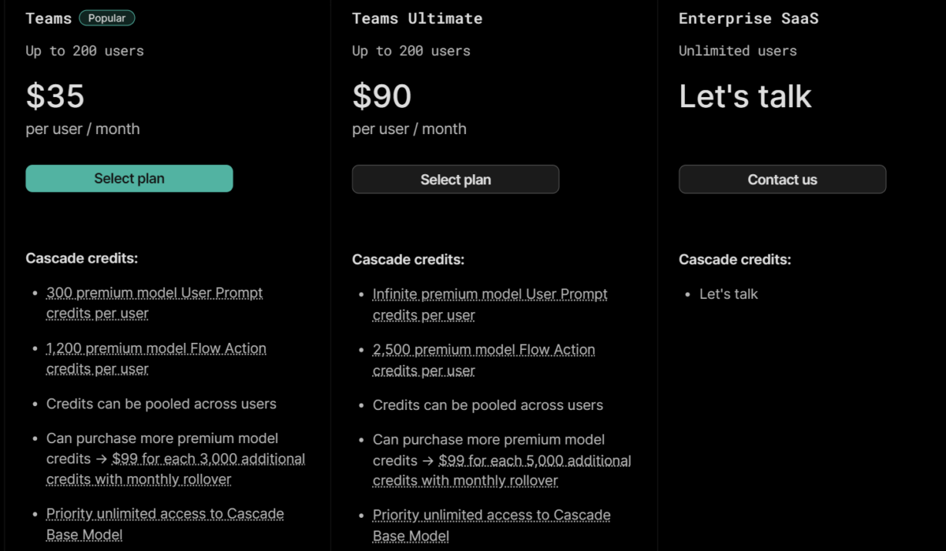The width and height of the screenshot is (946, 551).
Task: Click the Let's talk bullet under Enterprise Cascade credits
Action: click(728, 294)
